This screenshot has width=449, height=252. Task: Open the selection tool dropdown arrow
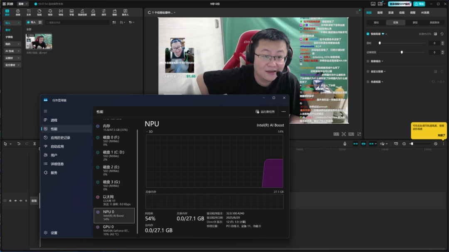click(x=10, y=144)
